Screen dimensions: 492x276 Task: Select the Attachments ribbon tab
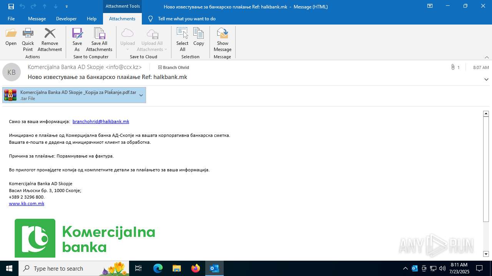point(122,19)
